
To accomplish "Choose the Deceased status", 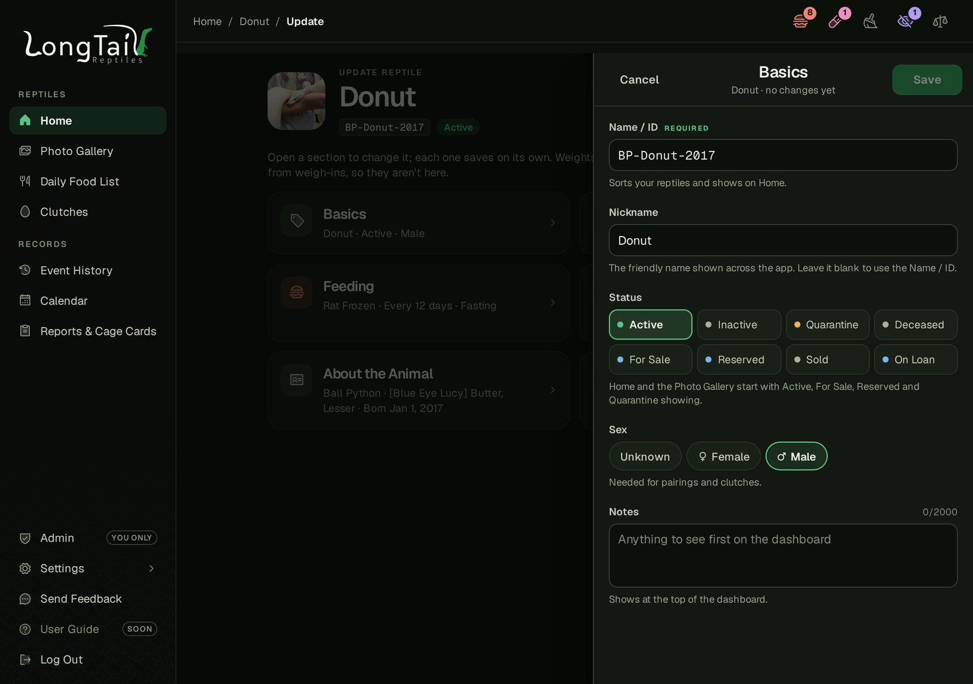I will pyautogui.click(x=916, y=325).
